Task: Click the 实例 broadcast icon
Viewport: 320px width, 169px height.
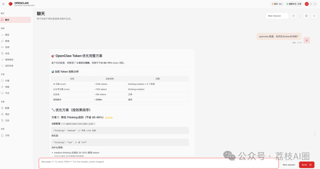Action: click(2, 47)
